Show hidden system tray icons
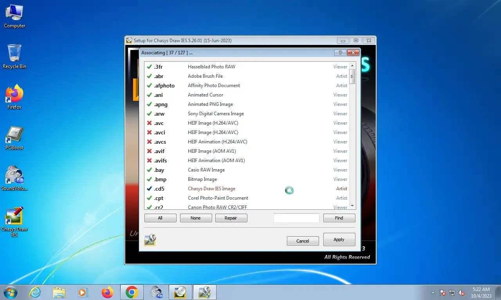The height and width of the screenshot is (300, 501). [433, 293]
